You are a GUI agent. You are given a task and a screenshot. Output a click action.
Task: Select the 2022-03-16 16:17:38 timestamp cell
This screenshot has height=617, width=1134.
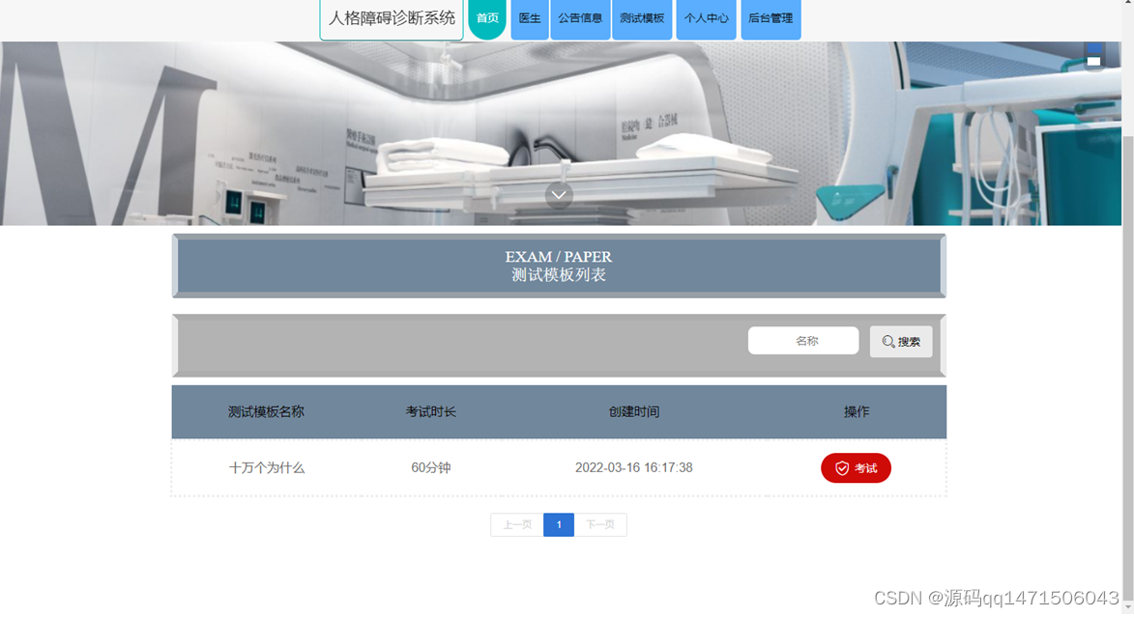[x=634, y=468]
